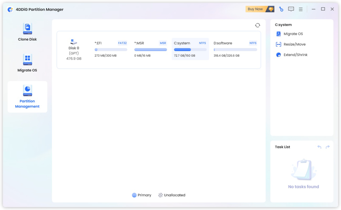The image size is (341, 210).
Task: Click the MSR file system tag
Action: (x=163, y=43)
